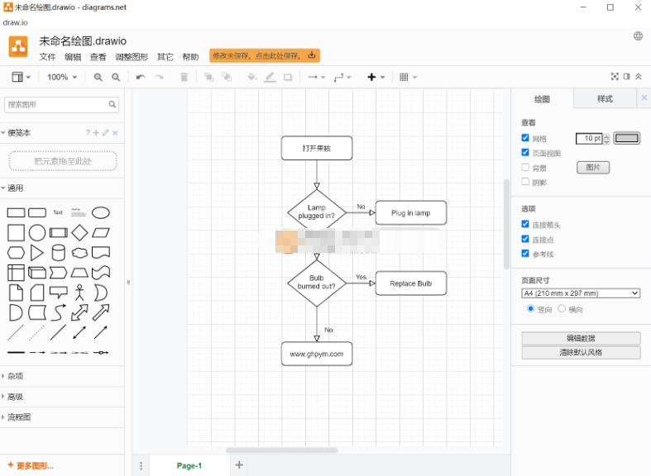651x476 pixels.
Task: Select the cloud shape in palette
Action: [x=79, y=253]
